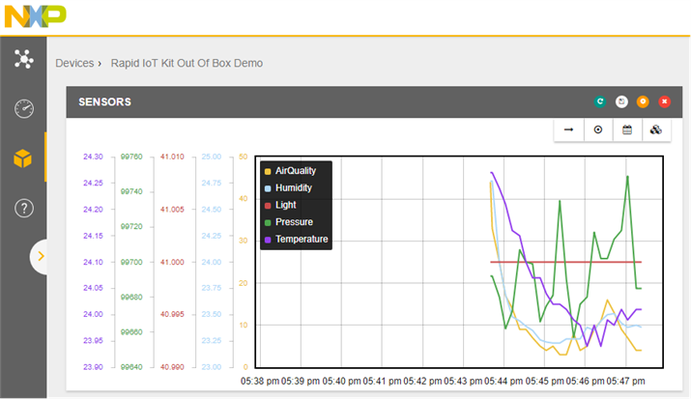Click the 41.010 light axis label
This screenshot has height=399, width=691.
pos(172,157)
